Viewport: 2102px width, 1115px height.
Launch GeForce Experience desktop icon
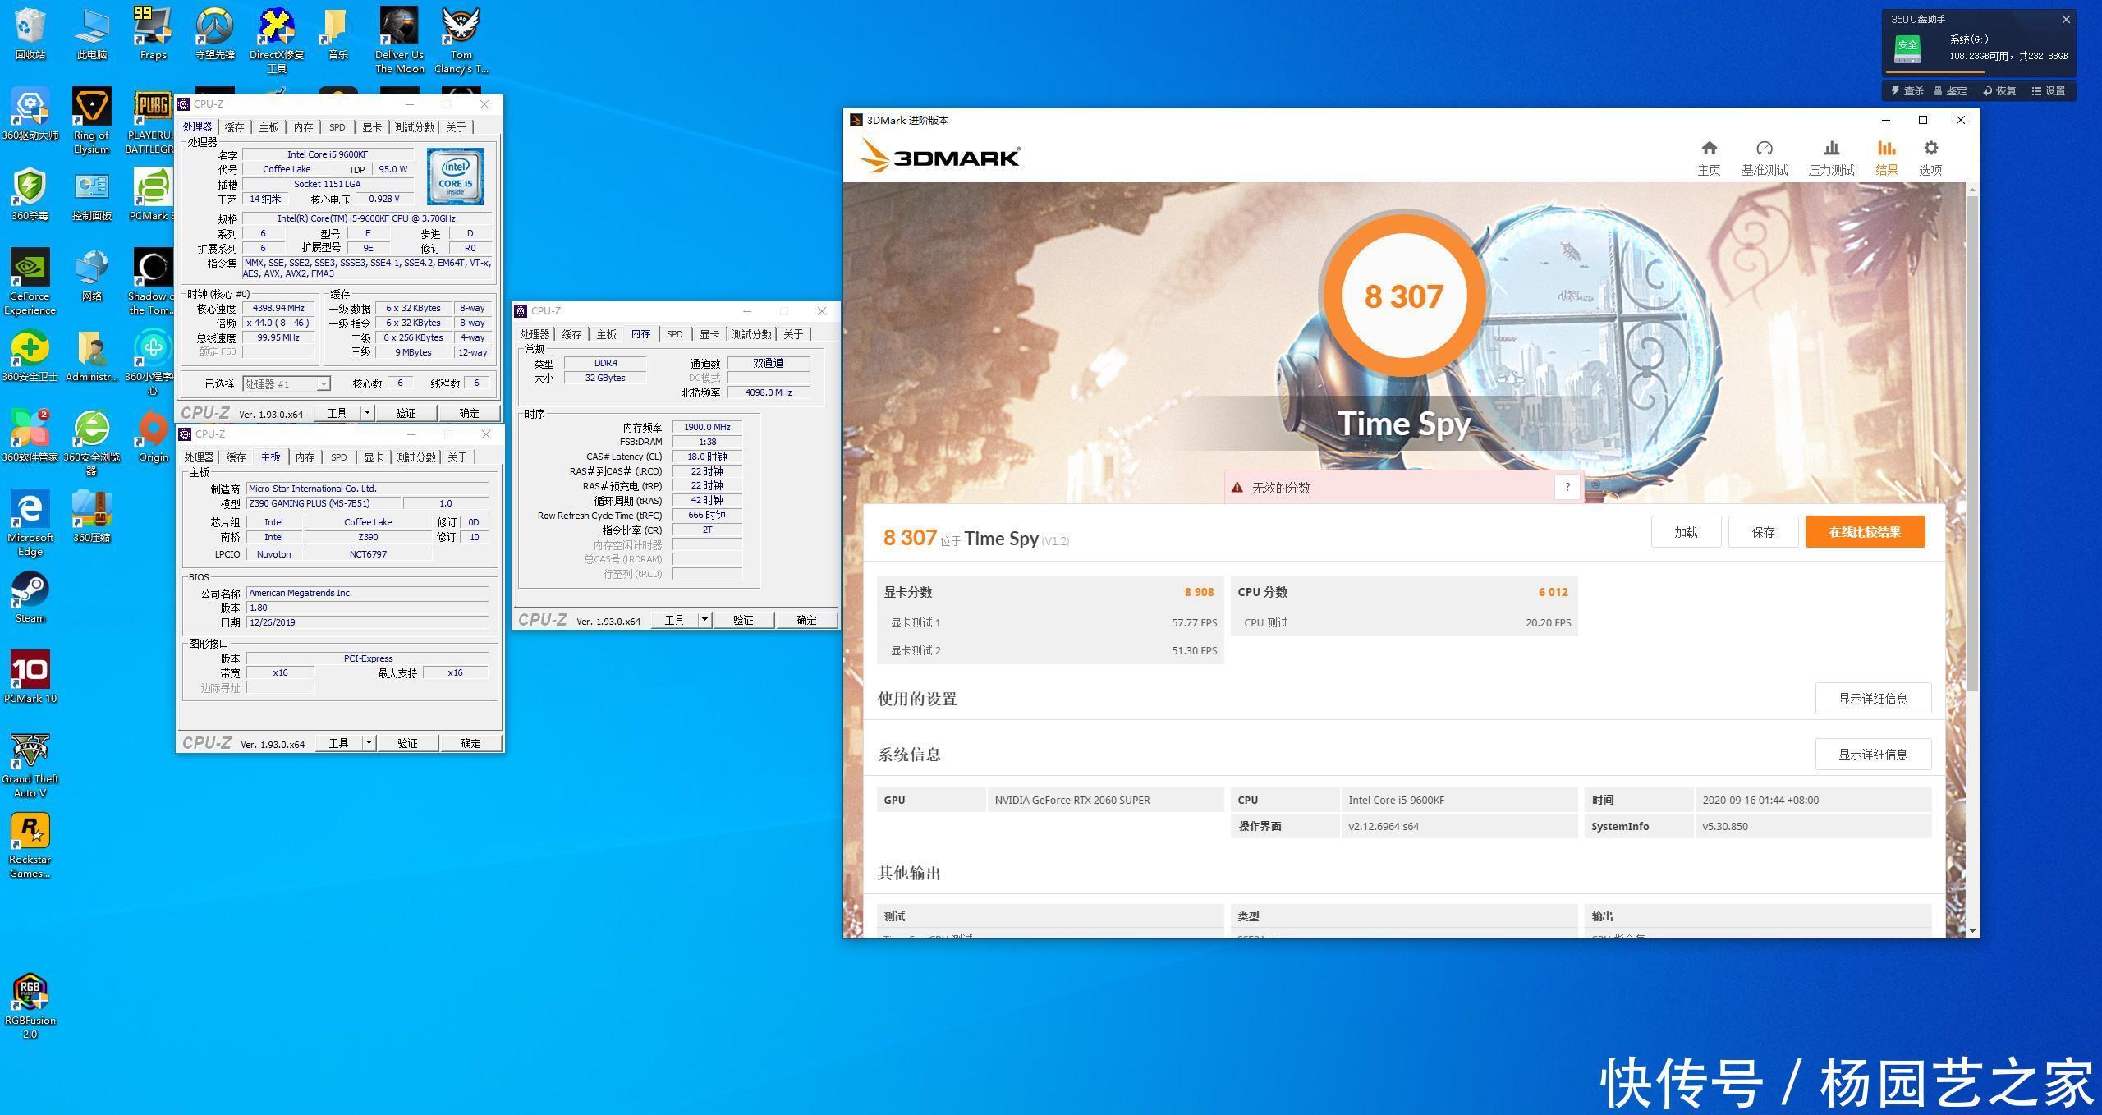[x=30, y=282]
